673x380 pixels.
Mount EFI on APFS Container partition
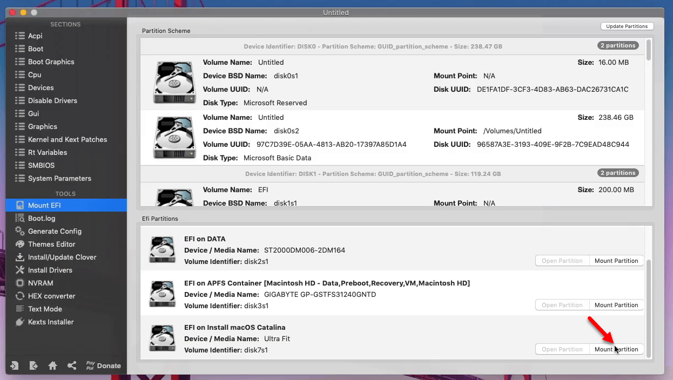[x=616, y=305]
